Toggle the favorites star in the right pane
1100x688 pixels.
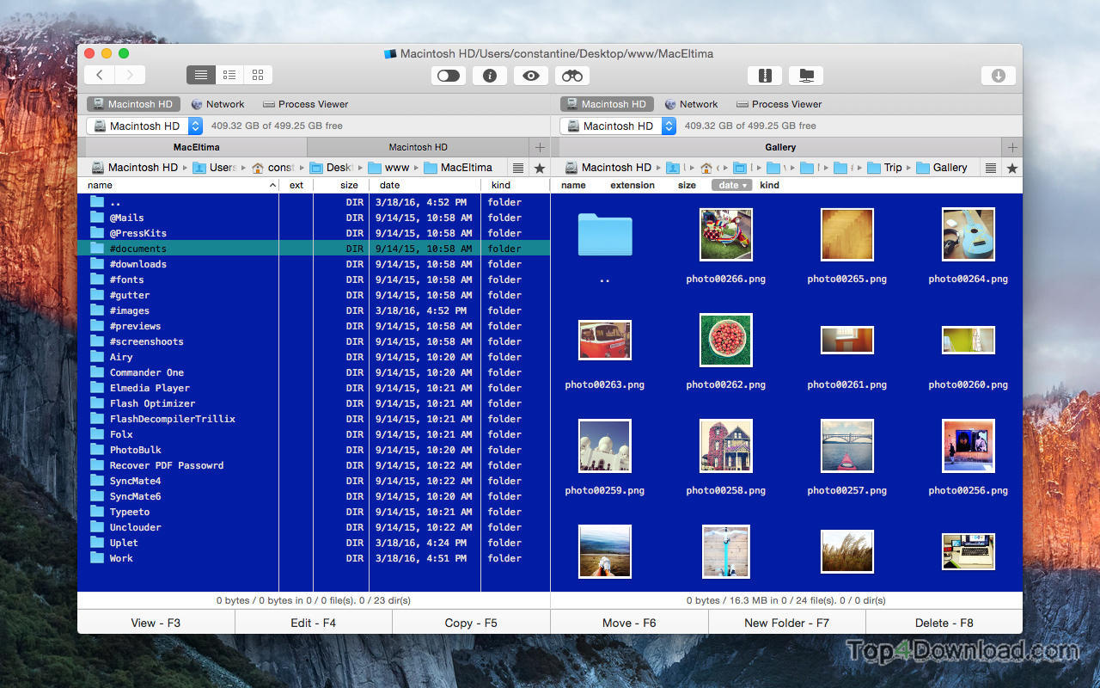click(1012, 167)
